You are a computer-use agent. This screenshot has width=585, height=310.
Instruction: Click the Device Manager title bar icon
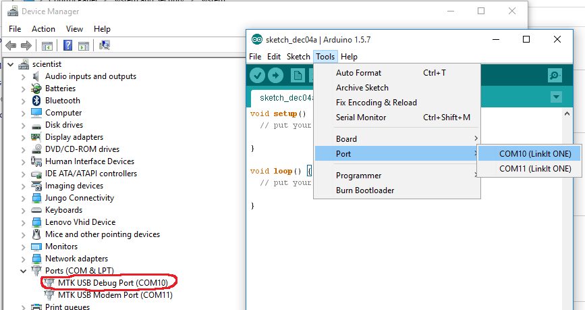(13, 11)
